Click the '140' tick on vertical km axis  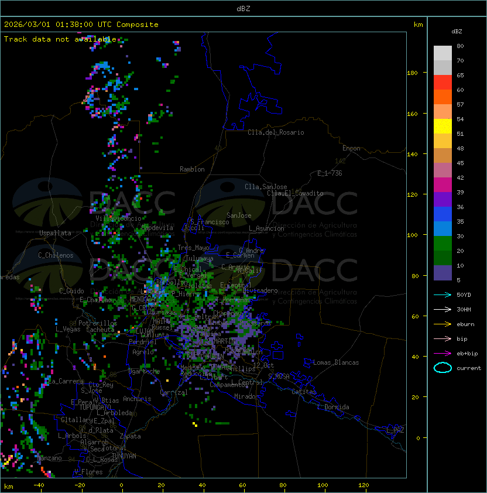click(x=412, y=154)
